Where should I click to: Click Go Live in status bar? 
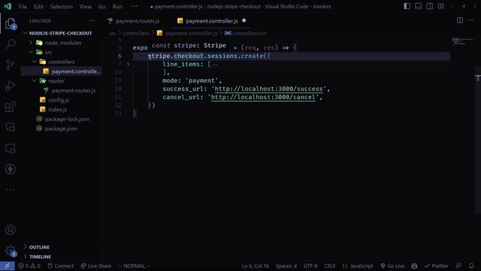392,266
